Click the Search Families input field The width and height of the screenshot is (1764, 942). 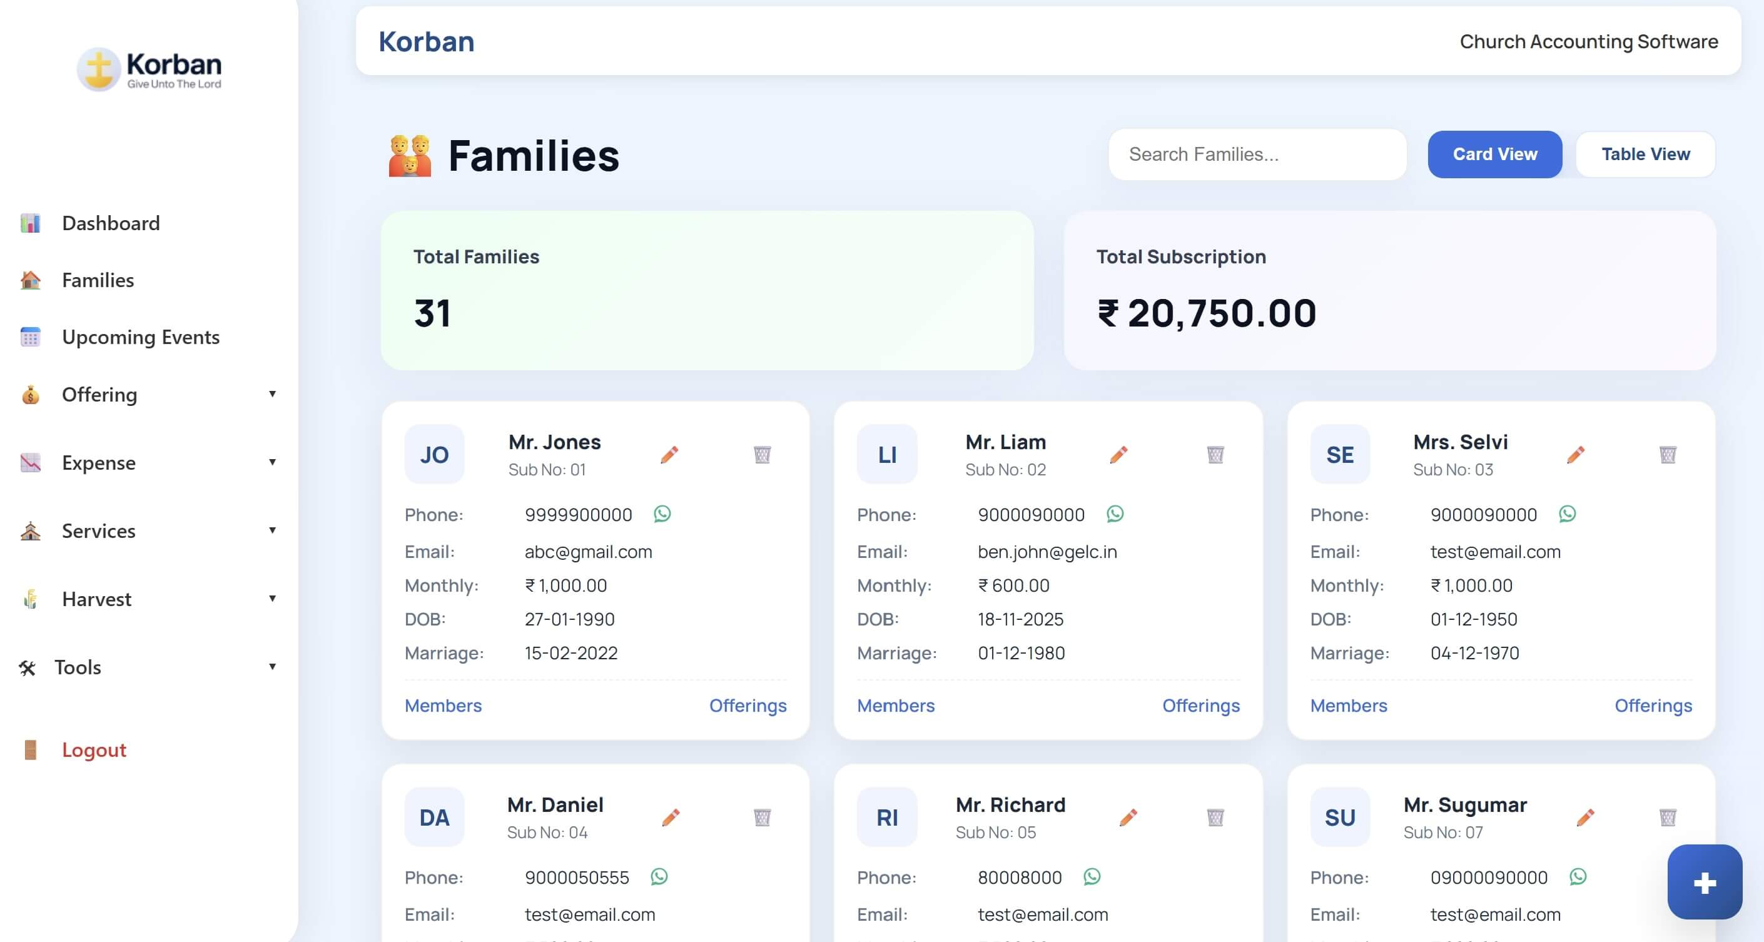pos(1257,154)
